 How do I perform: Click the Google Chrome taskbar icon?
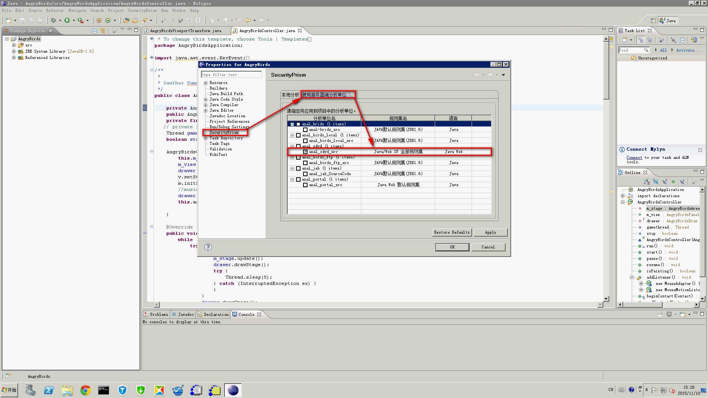pyautogui.click(x=86, y=390)
